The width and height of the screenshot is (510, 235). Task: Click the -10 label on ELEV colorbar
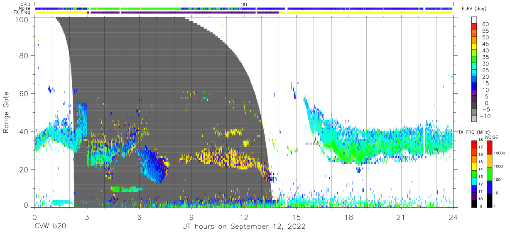point(485,116)
